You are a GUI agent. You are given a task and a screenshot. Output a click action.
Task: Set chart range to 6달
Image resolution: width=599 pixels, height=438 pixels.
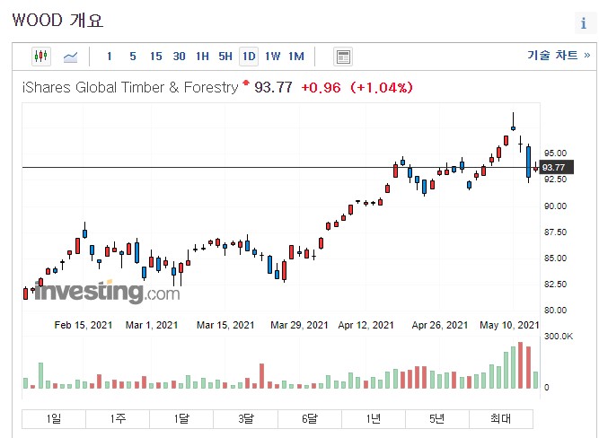point(310,419)
